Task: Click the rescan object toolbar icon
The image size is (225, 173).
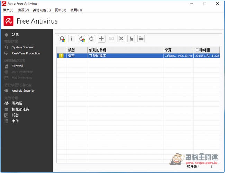Action: click(62, 39)
